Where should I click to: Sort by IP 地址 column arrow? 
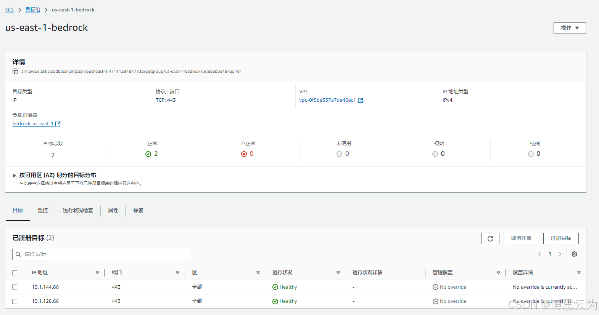pos(97,273)
